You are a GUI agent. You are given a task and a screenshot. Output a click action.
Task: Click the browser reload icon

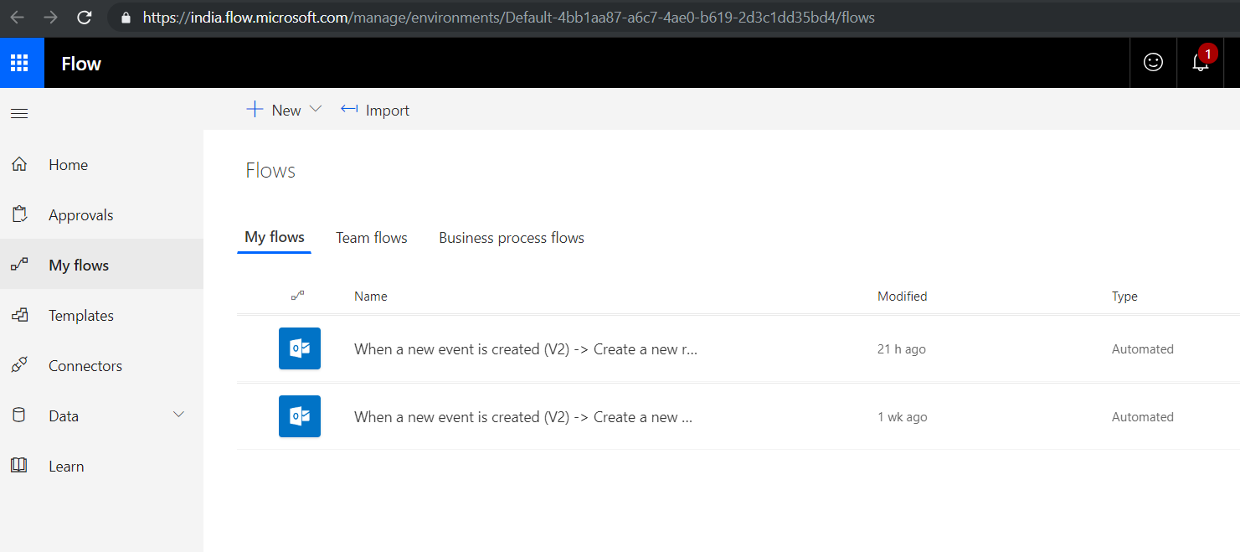coord(85,17)
